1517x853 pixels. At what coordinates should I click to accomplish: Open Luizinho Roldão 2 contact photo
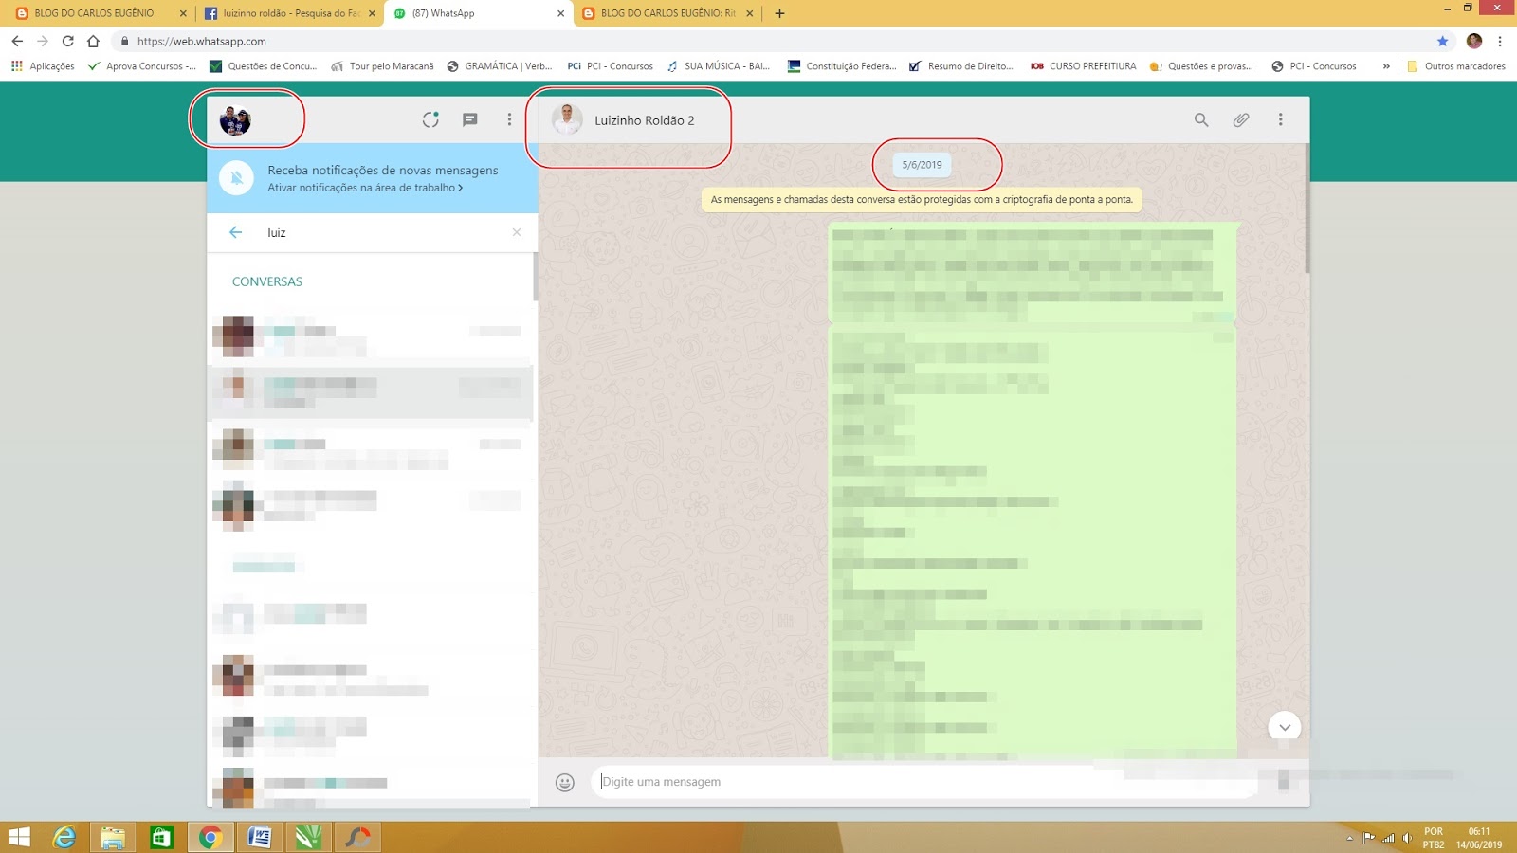pos(567,119)
